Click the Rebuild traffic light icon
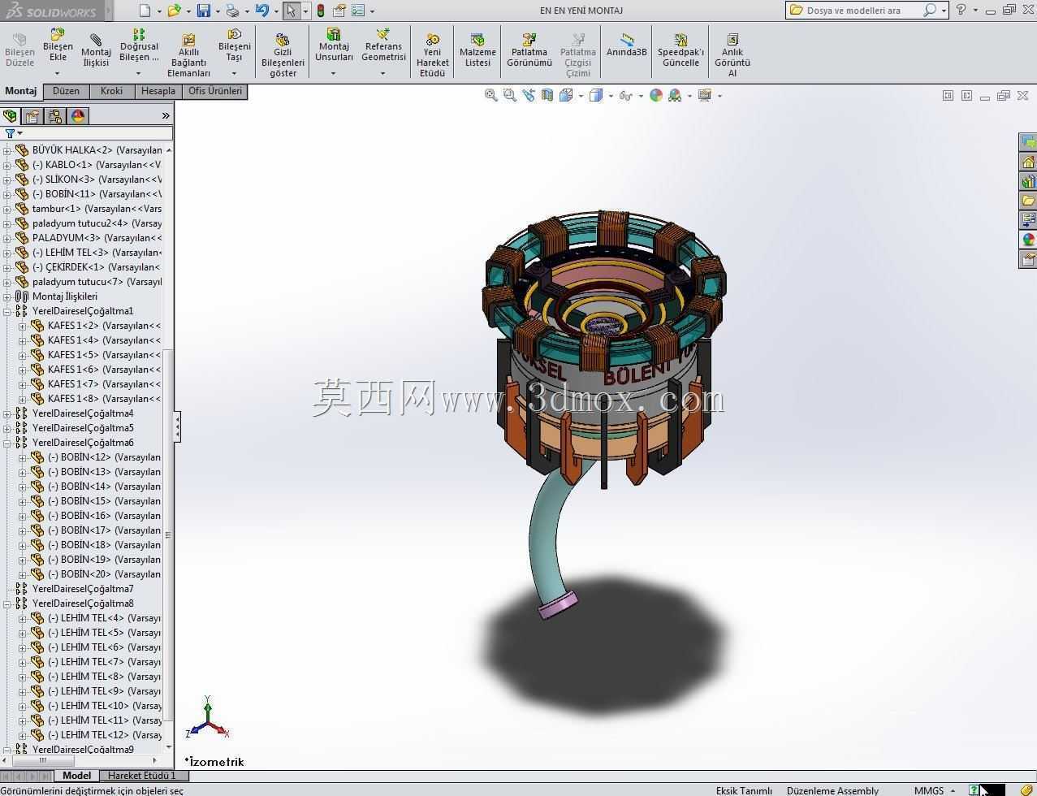This screenshot has width=1037, height=796. tap(321, 11)
